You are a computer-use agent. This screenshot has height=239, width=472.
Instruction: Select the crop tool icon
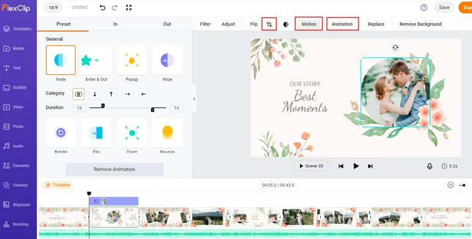(269, 24)
